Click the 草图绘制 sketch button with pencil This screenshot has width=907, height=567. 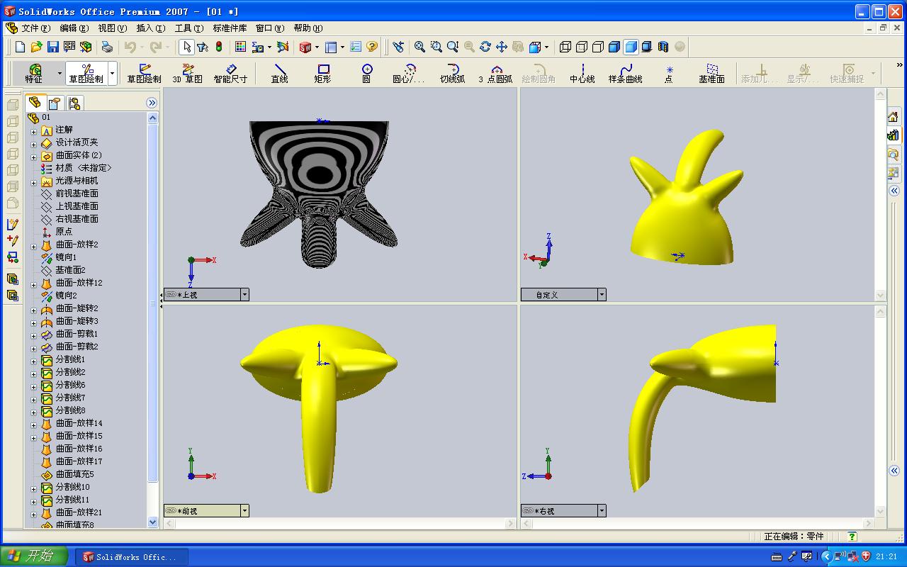144,73
